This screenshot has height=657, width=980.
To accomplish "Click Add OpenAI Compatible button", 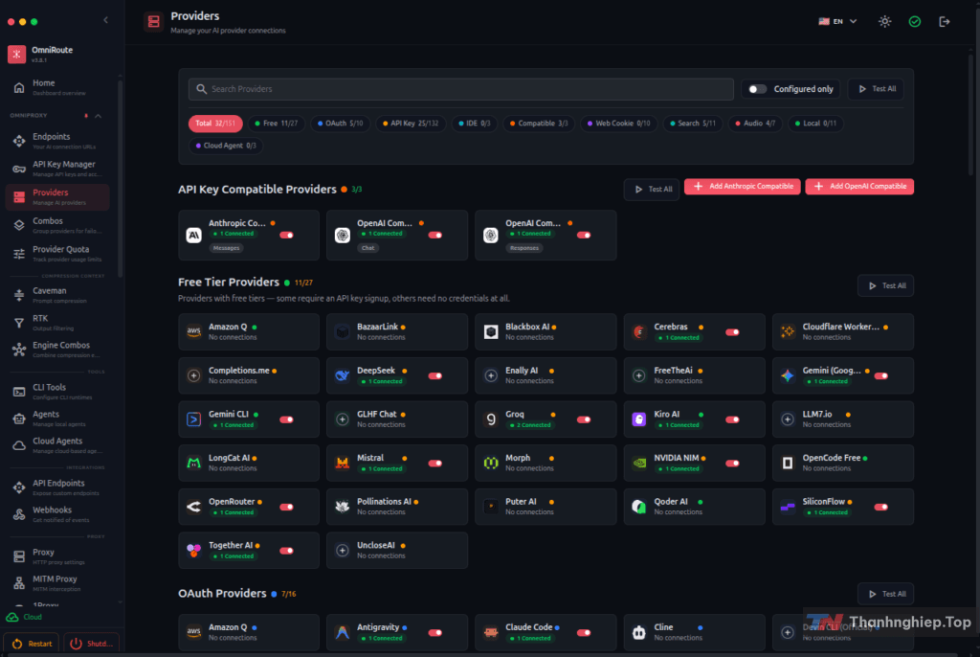I will pos(859,187).
